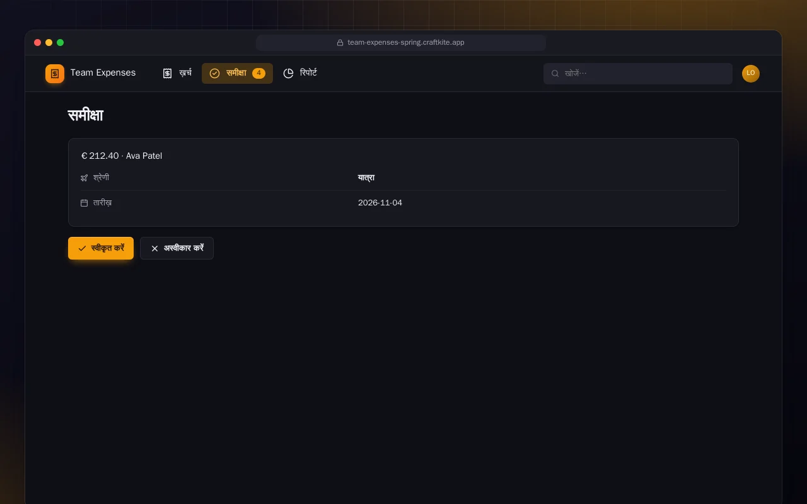Click the श्रेणी label
Screen dimensions: 807x504
pos(101,178)
